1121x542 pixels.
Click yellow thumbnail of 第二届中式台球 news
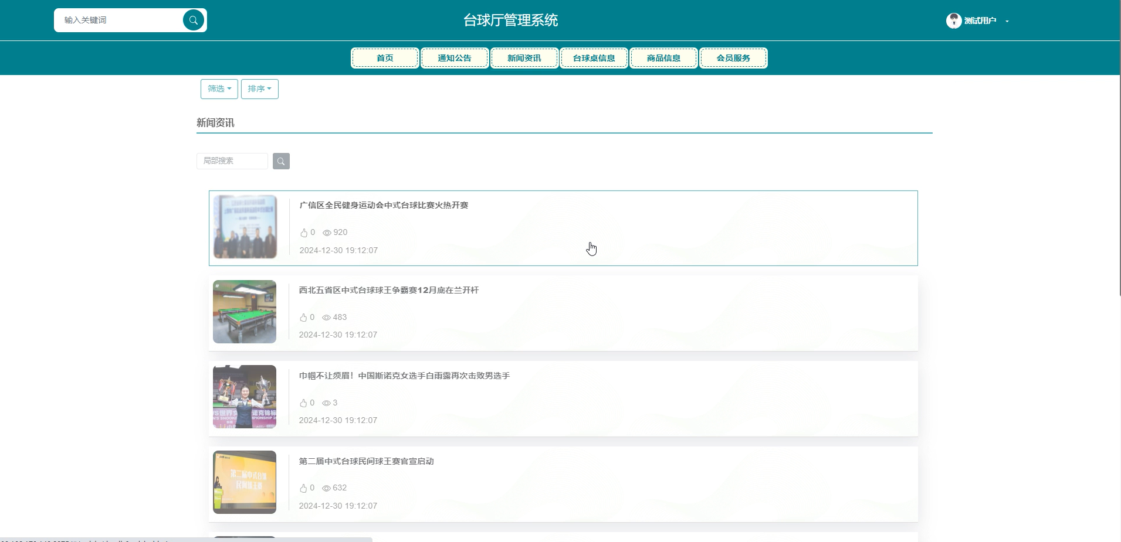(245, 482)
